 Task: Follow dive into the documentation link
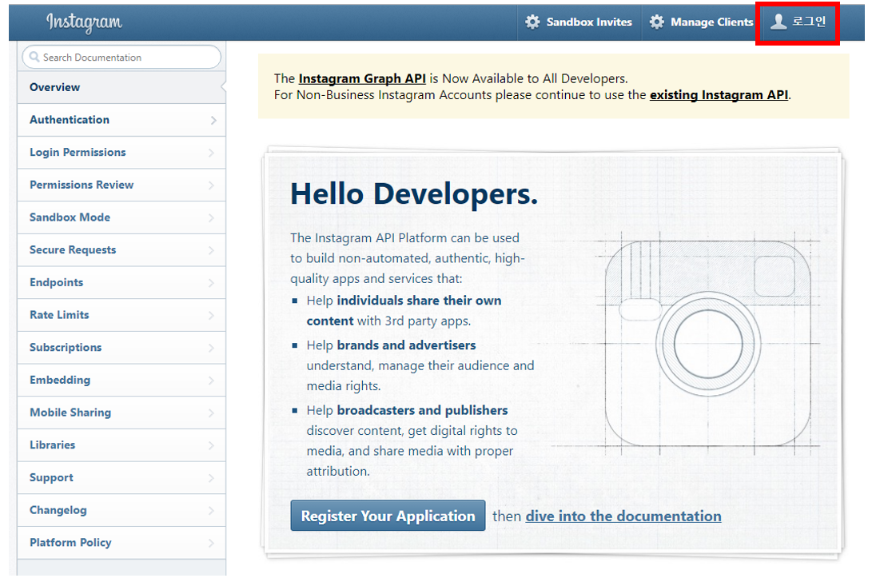point(623,516)
